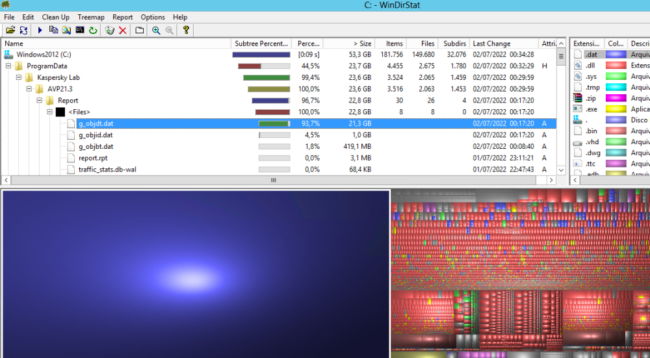Click the .dll gear-page icon in extension list
Viewport: 650px width, 358px height.
point(577,66)
